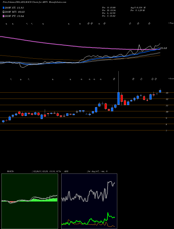Click the first blue candle at chart's left end
The height and width of the screenshot is (229, 174).
coord(3,121)
